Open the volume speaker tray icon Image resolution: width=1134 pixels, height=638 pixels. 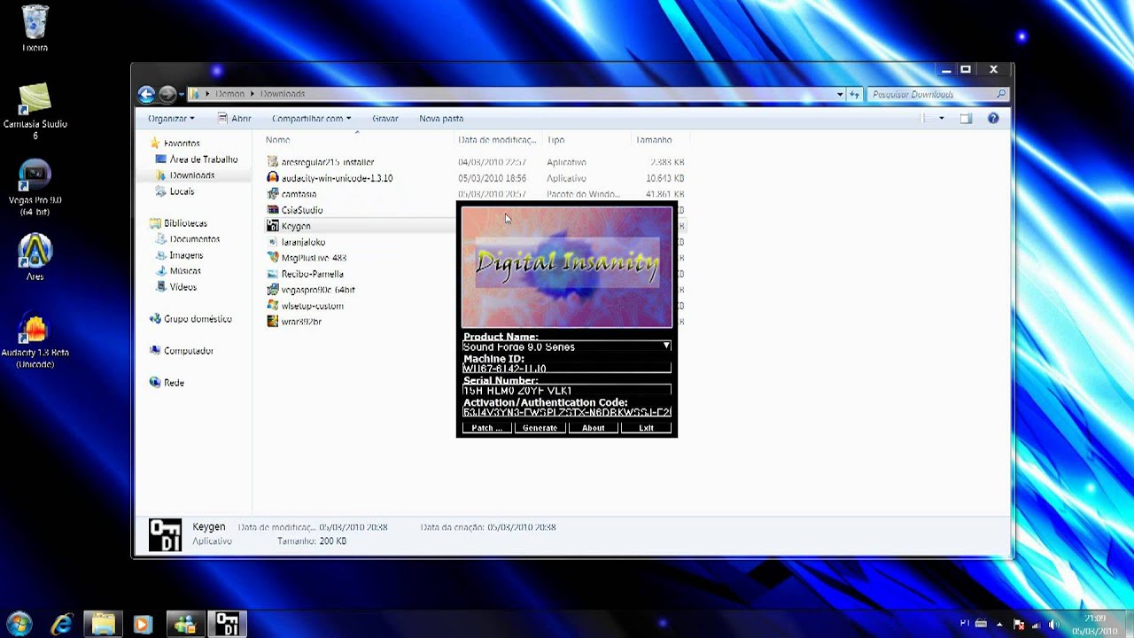[1053, 625]
